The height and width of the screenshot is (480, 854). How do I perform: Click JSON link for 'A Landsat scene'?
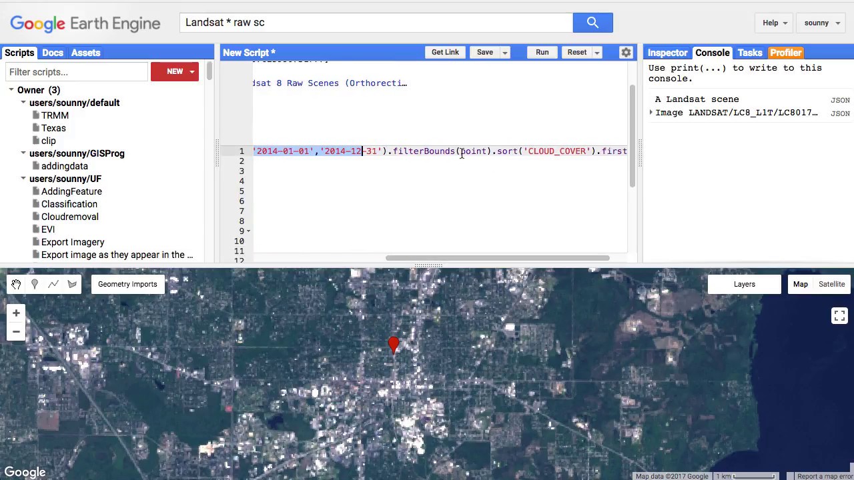[x=840, y=100]
